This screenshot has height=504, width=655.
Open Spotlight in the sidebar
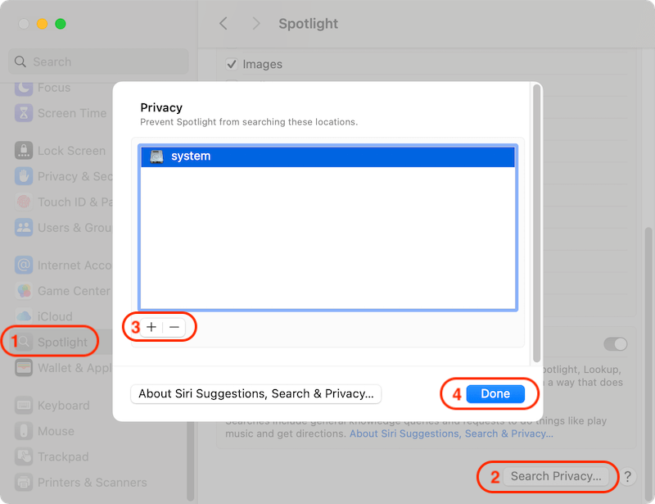click(x=61, y=342)
